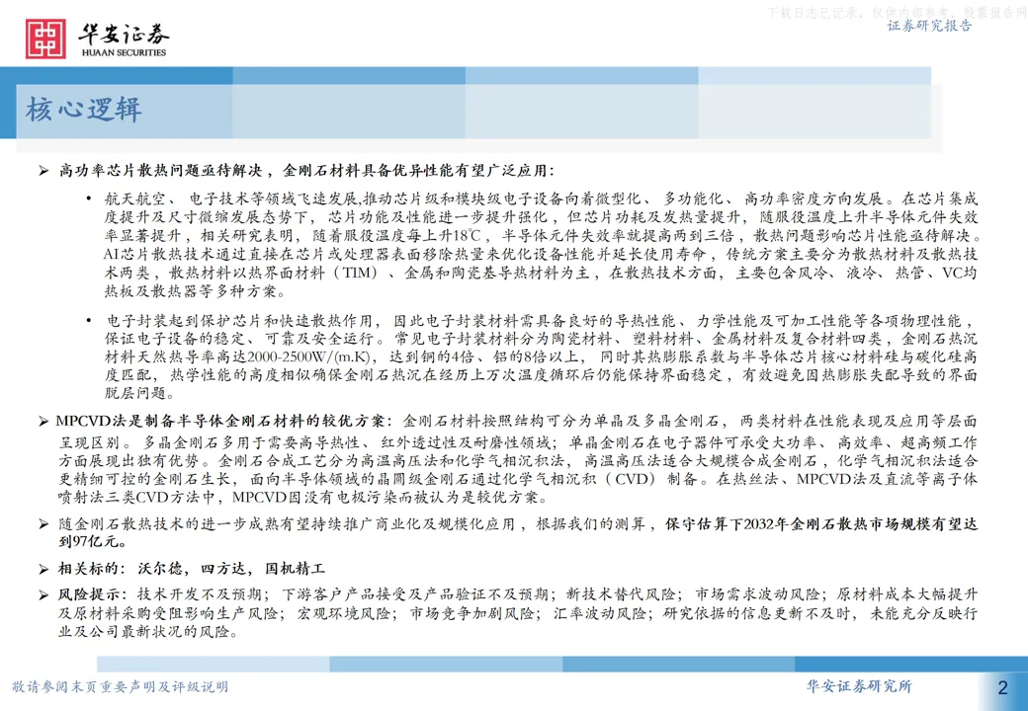Click the footer note 敬请参阅末页重要声明及评级说明

[120, 686]
